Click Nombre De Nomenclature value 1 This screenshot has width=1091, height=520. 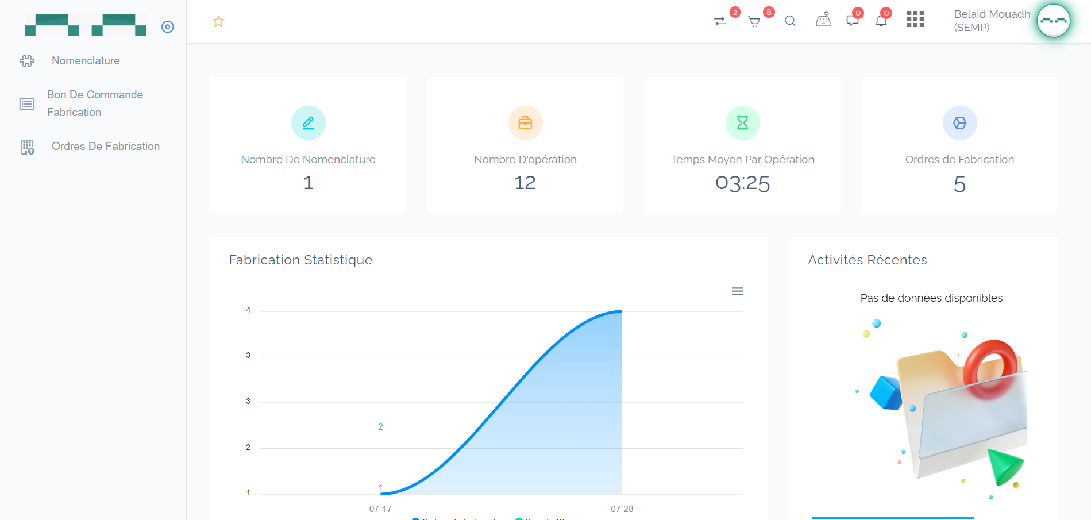click(309, 183)
